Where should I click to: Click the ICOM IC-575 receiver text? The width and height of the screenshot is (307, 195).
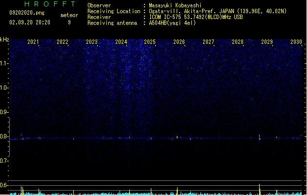click(x=196, y=17)
